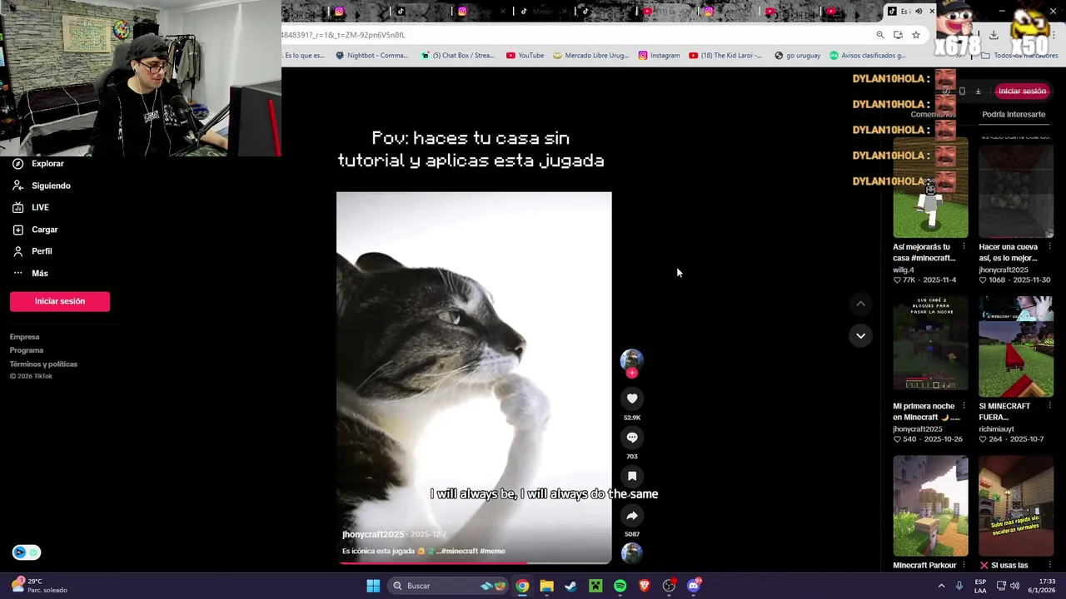Open the Windows Start menu

[373, 586]
